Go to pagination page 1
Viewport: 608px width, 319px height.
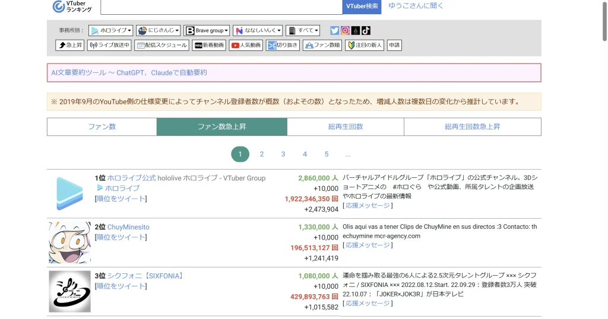click(x=240, y=154)
